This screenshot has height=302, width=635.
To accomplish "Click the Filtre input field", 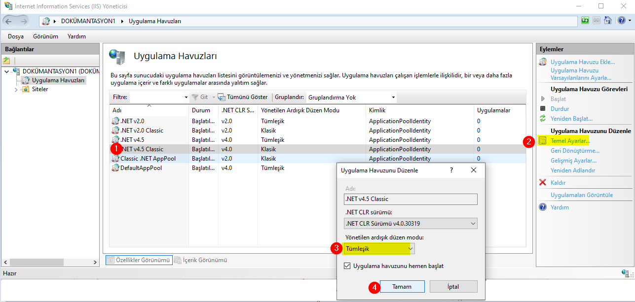I will coord(156,98).
